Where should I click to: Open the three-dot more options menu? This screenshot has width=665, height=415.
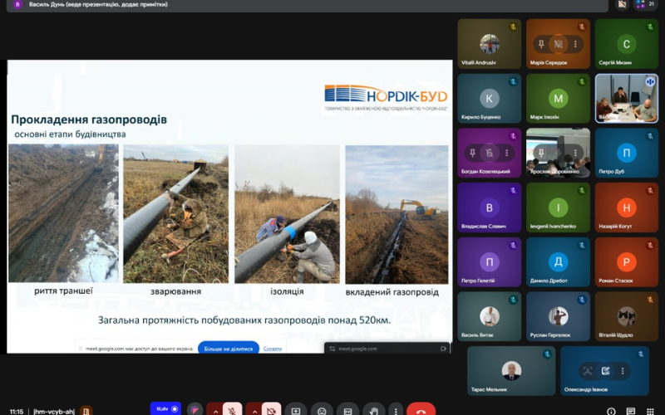pyautogui.click(x=395, y=410)
